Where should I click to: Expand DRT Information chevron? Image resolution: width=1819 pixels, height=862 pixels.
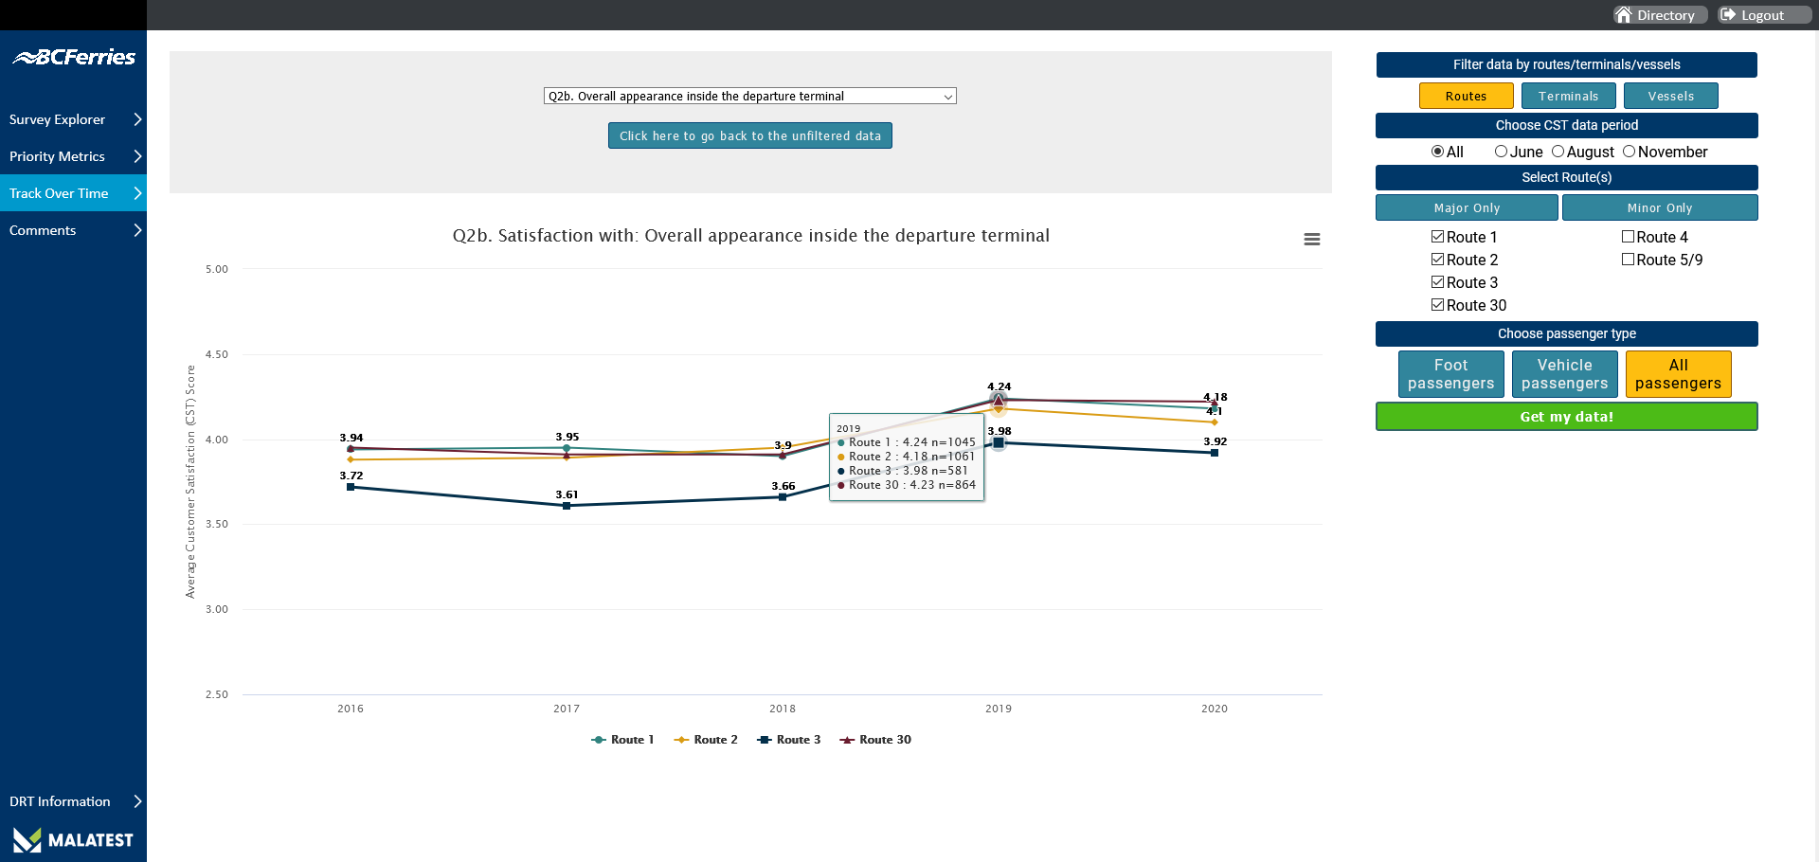pos(137,801)
